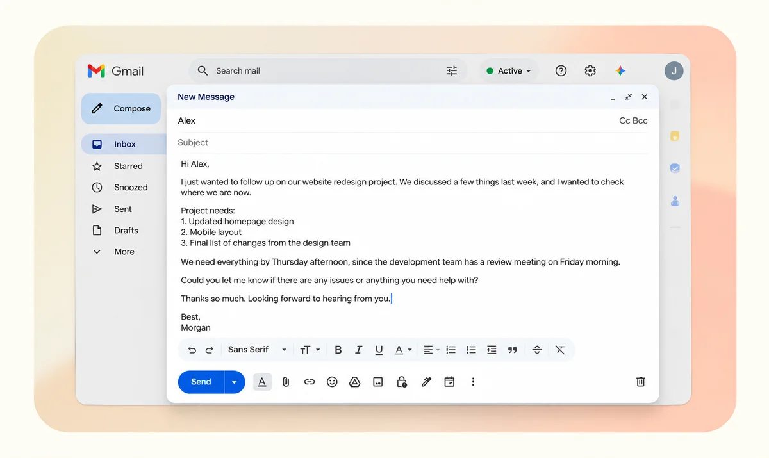Open the text size dropdown

(310, 350)
